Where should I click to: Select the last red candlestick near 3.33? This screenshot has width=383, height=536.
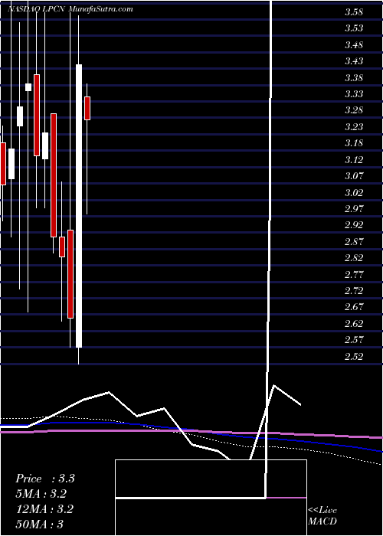click(87, 109)
